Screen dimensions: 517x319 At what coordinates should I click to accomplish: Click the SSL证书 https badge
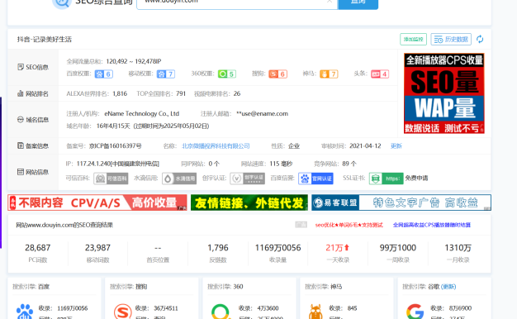387,179
